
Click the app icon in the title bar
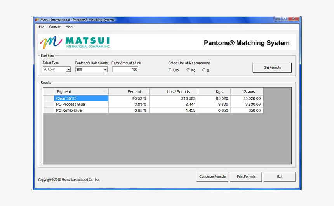(37, 19)
